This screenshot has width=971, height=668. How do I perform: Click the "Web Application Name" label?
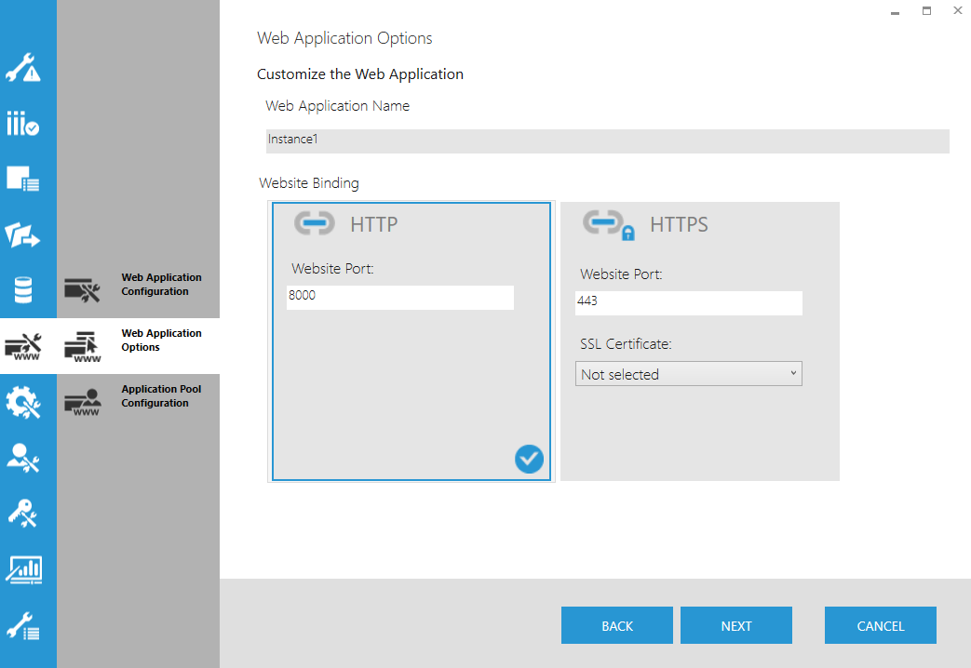click(x=338, y=106)
